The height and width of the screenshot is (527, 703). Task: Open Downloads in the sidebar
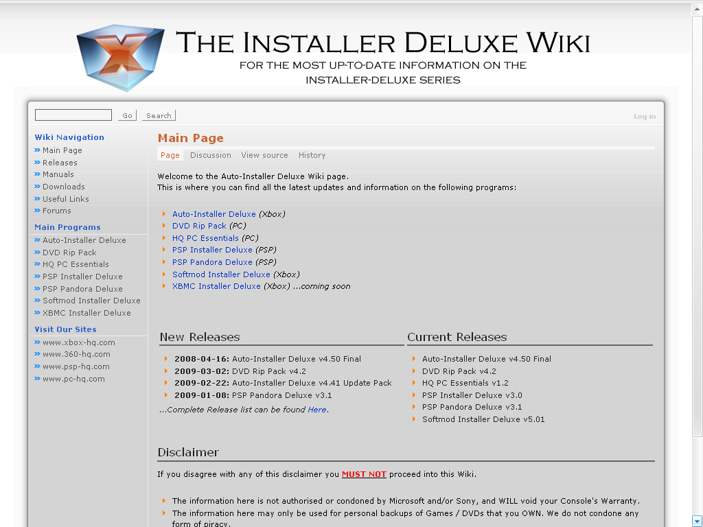(x=64, y=187)
